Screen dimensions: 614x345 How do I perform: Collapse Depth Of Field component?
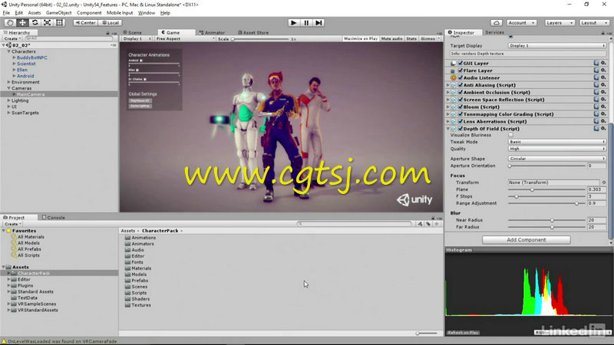tap(448, 128)
